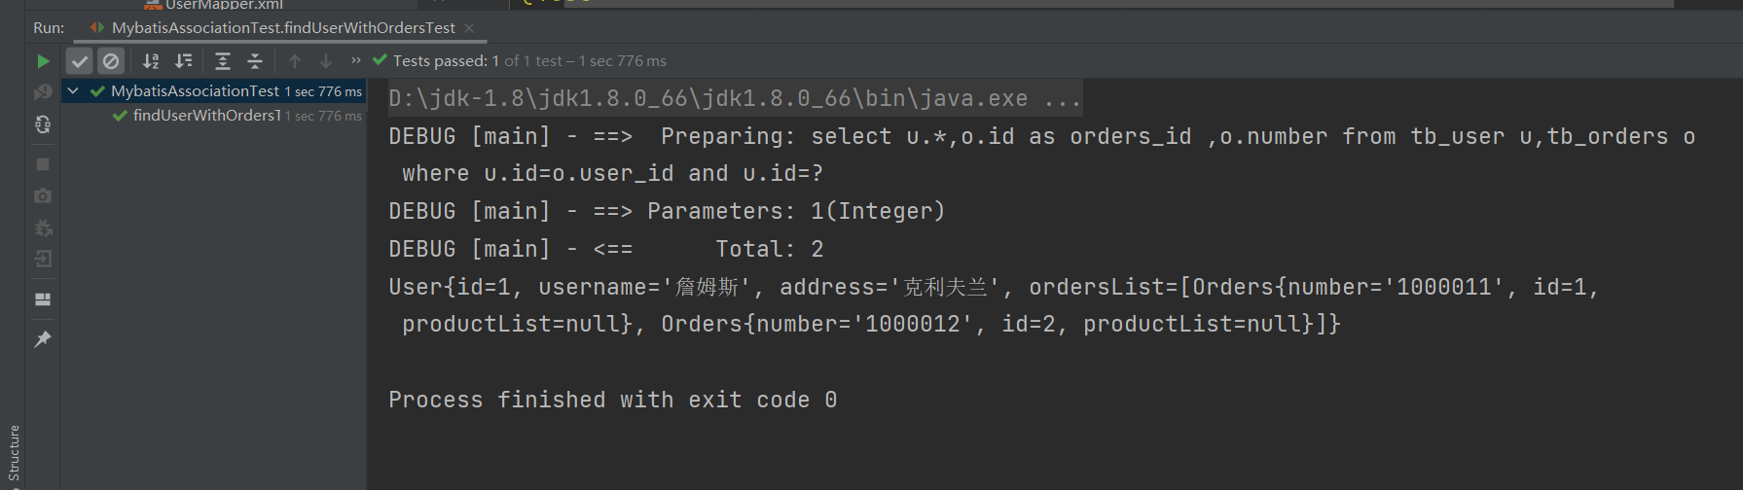This screenshot has height=490, width=1743.
Task: Click the Dump Threads camera icon
Action: click(x=43, y=196)
